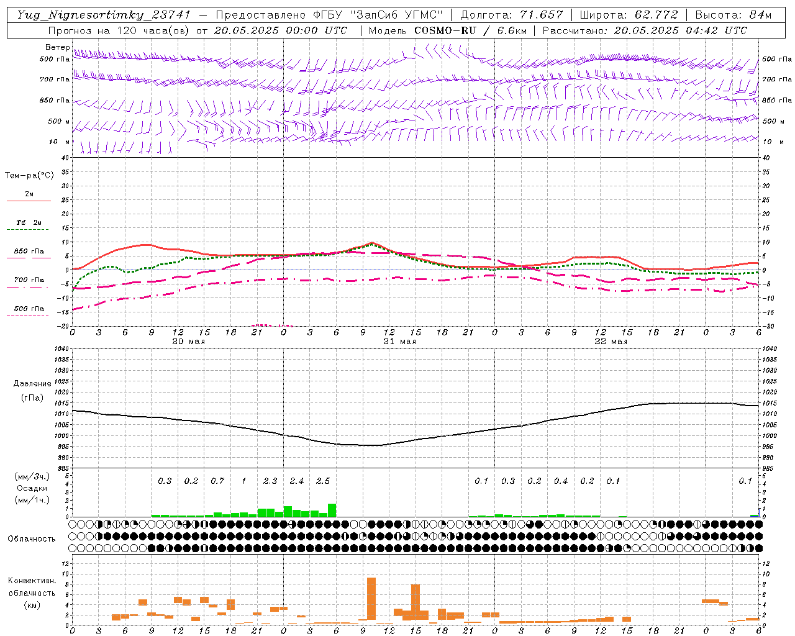The image size is (795, 636).
Task: Click the red 2м legend line
Action: [29, 201]
